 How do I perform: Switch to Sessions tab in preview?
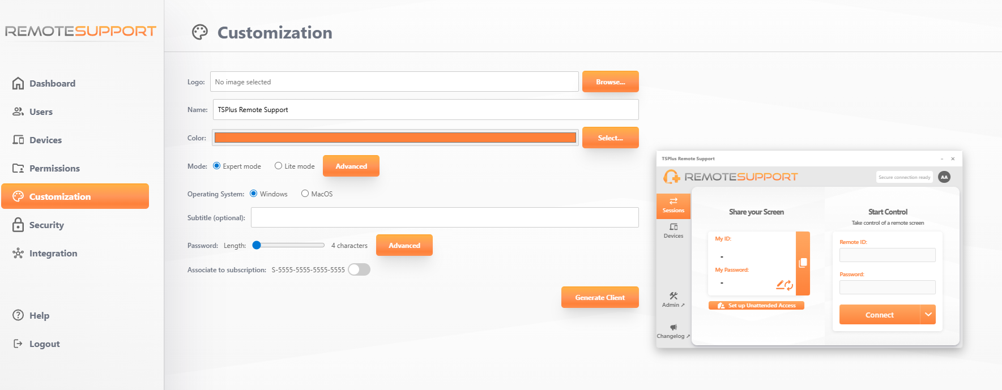(x=673, y=206)
